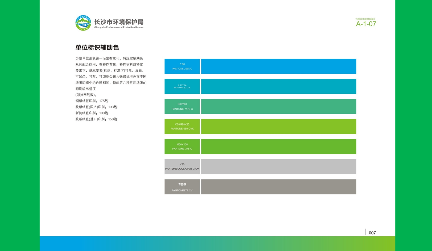Select the PANTONE 375 C label block
432x251 pixels.
(182, 146)
